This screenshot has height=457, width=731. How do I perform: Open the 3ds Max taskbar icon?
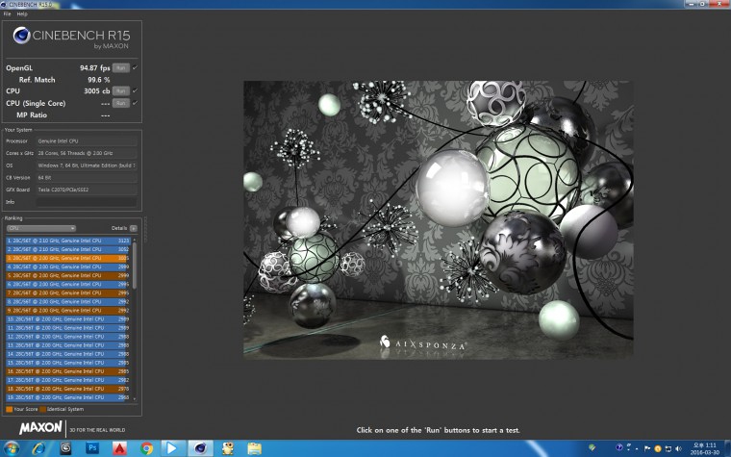click(x=65, y=448)
